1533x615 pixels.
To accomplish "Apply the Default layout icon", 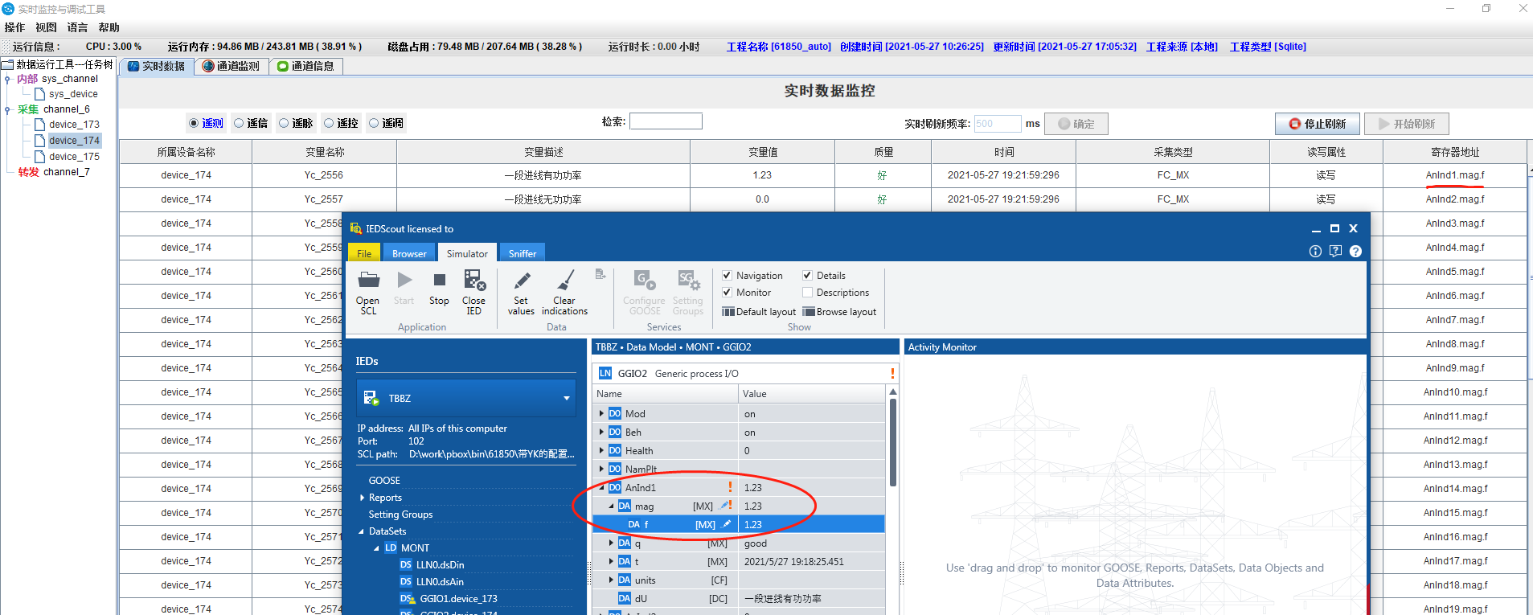I will (728, 312).
